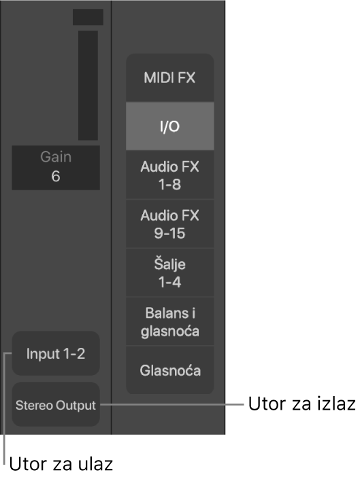
Task: Show Audio FX 9-15 slots
Action: 169,224
